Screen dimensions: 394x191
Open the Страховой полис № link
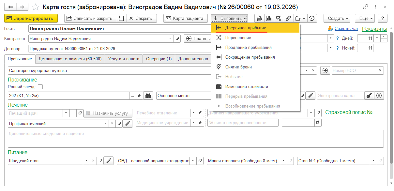tap(349, 112)
